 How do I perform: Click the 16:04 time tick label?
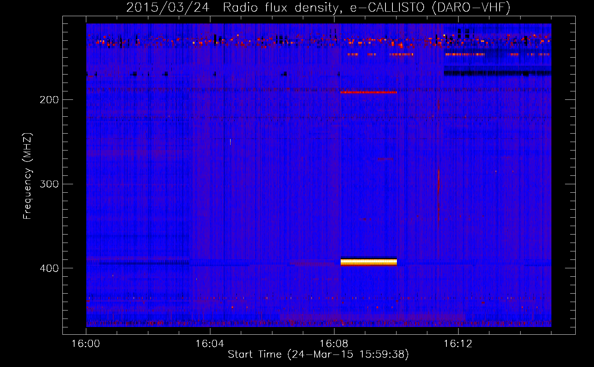click(x=210, y=344)
